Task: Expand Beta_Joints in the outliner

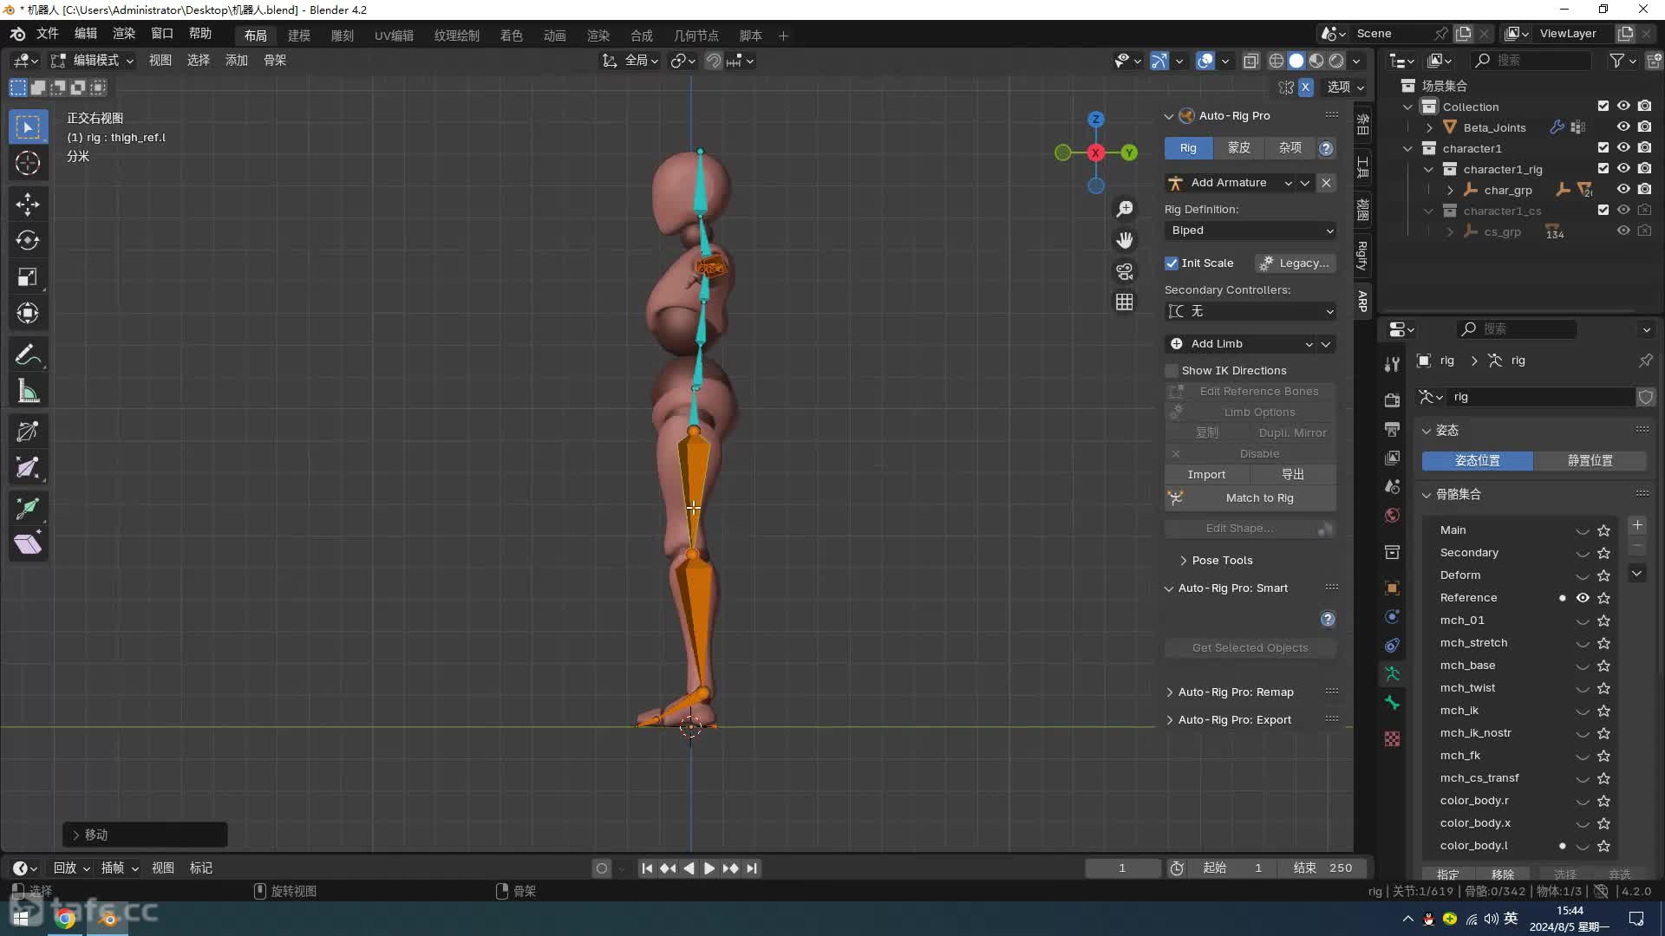Action: click(1429, 127)
